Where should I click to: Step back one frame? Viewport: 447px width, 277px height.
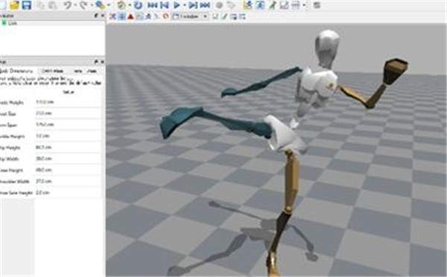(165, 5)
